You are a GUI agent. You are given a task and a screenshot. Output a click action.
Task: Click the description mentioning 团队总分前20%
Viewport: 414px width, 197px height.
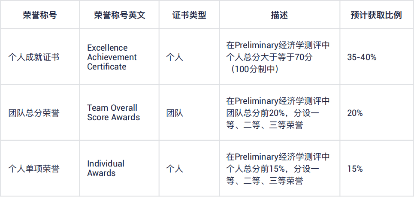coord(278,113)
